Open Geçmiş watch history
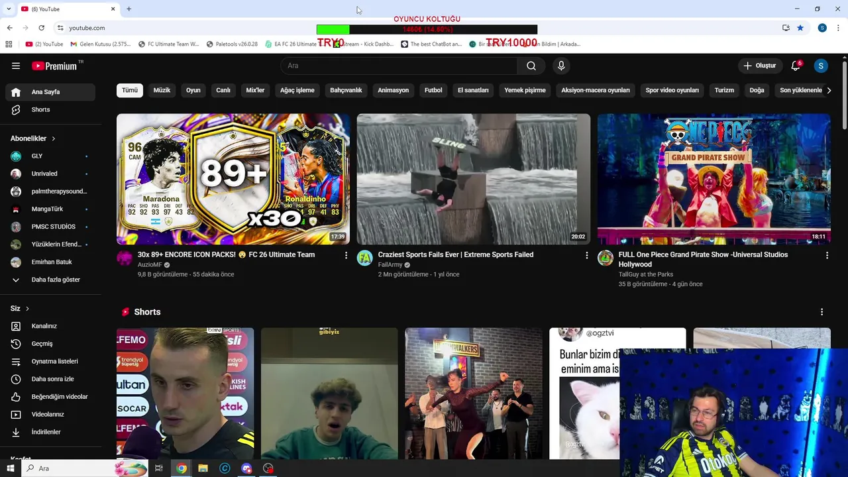 tap(50, 344)
